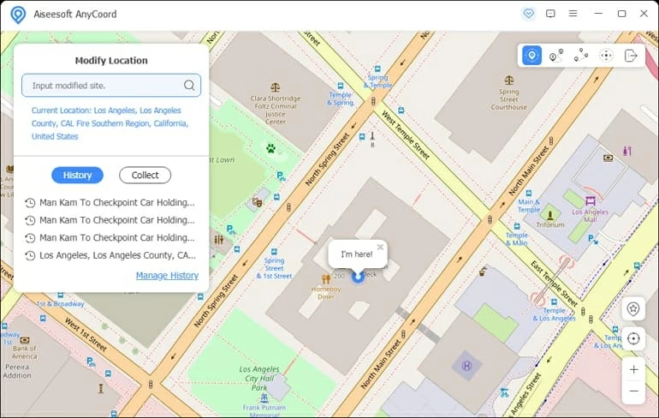Open the Manage History link
659x418 pixels.
(167, 276)
